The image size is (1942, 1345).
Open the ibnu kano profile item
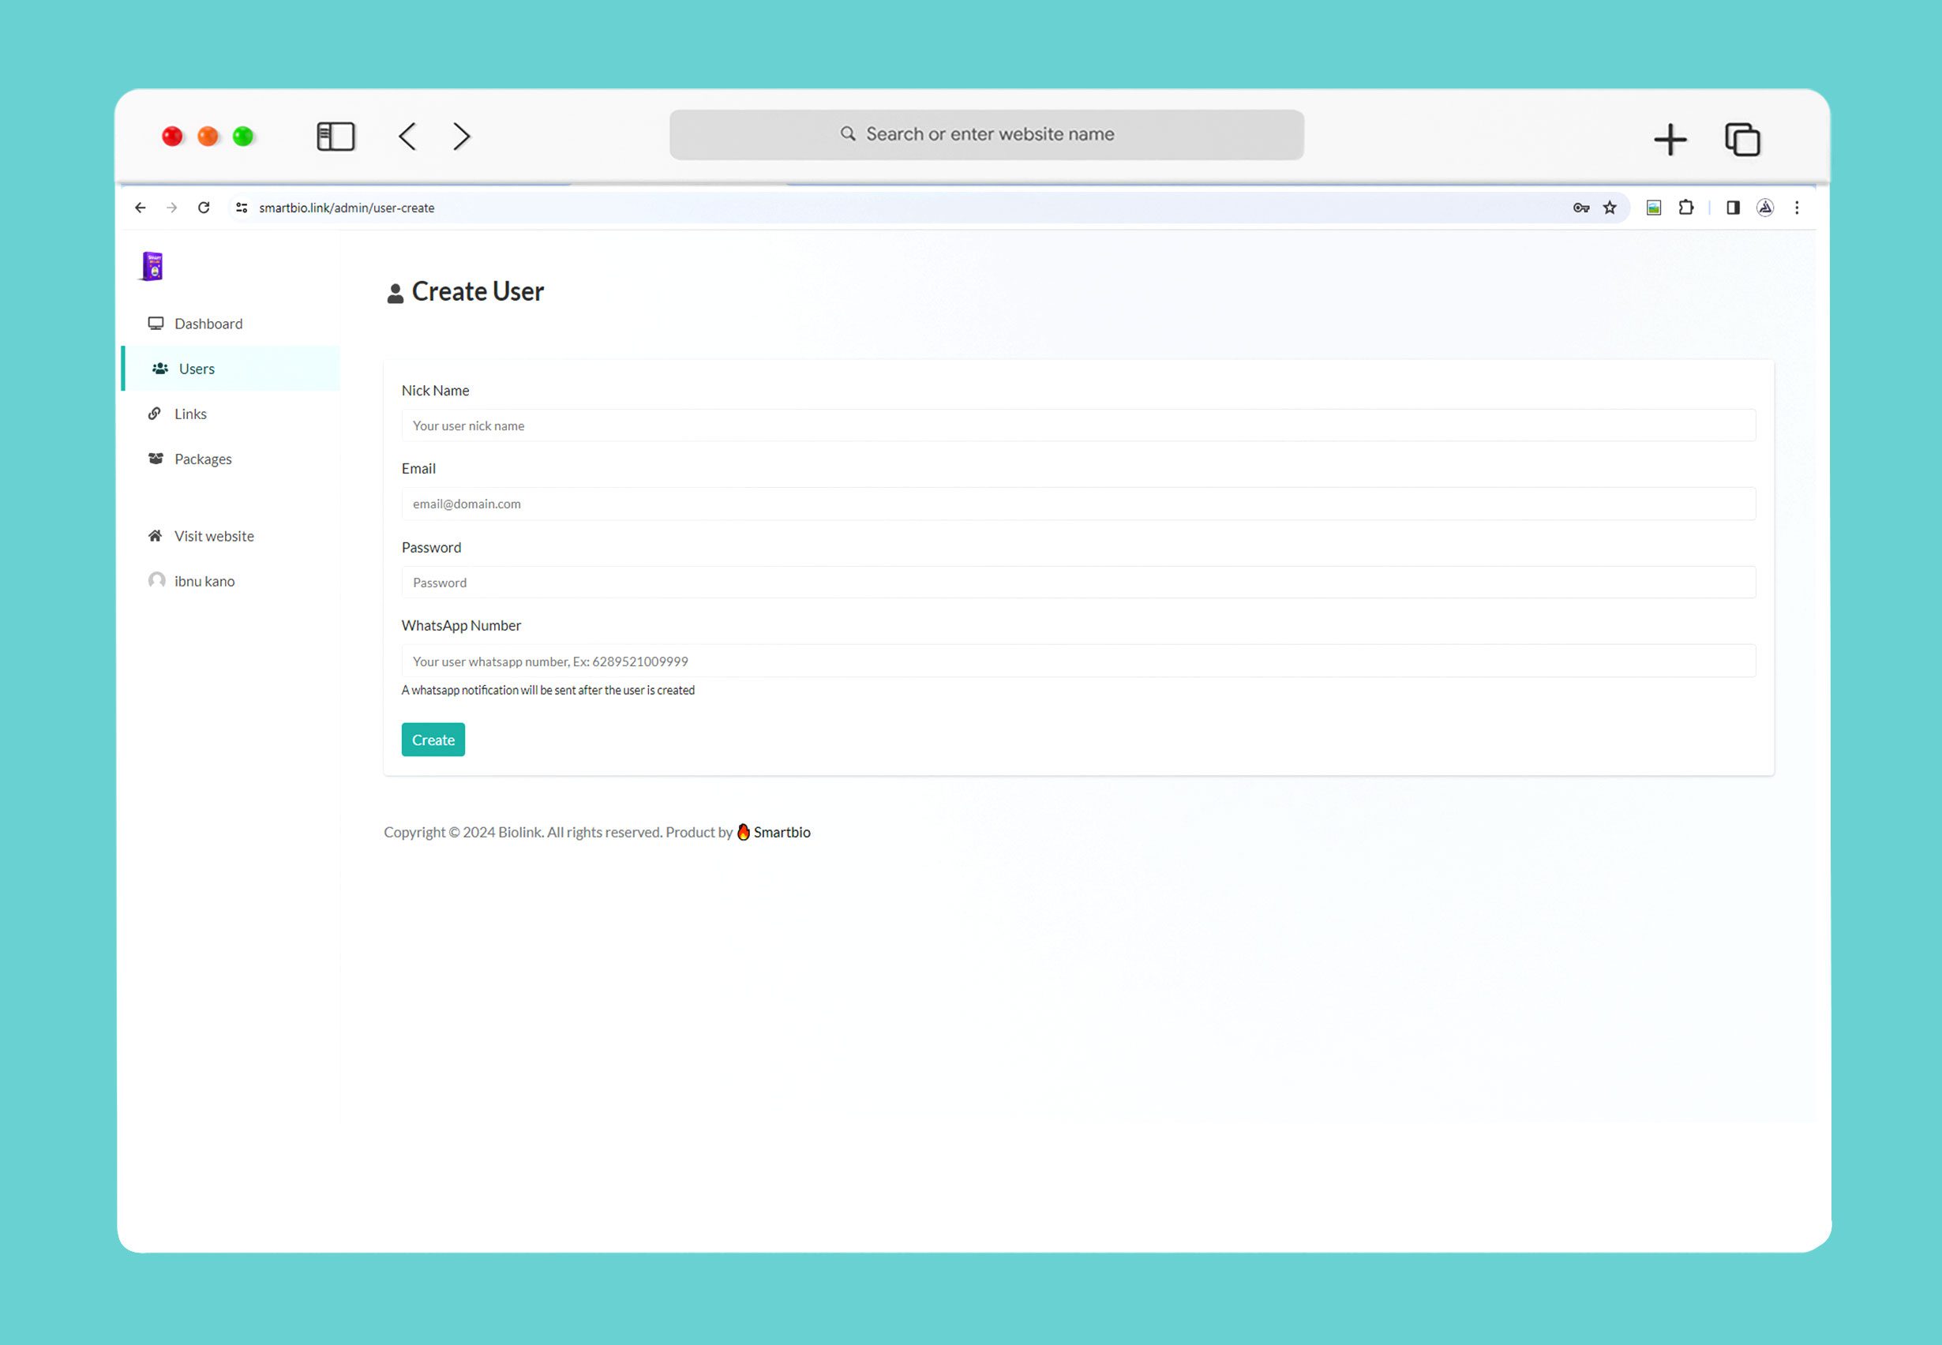(204, 582)
